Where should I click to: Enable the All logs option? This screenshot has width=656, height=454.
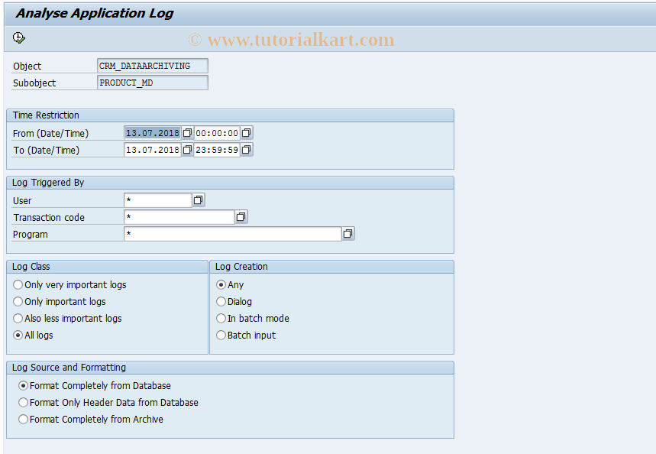coord(18,335)
